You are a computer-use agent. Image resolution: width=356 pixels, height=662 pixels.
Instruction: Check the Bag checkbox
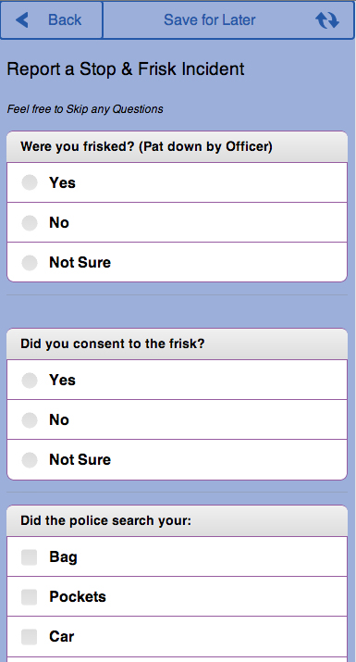click(29, 556)
